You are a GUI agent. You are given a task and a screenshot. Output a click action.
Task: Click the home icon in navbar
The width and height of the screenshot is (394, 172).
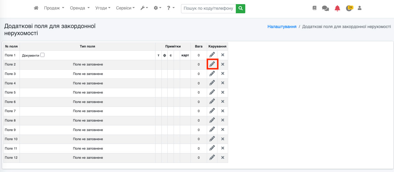coord(36,8)
